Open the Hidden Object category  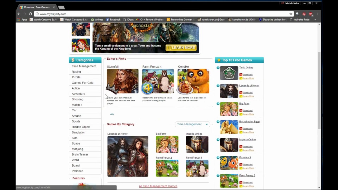81,127
